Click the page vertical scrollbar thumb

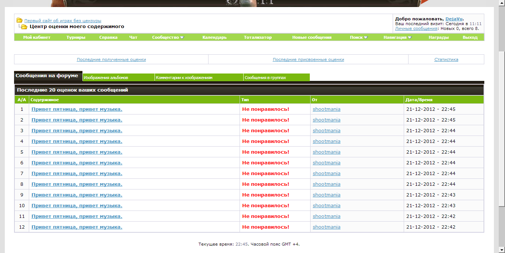coord(502,128)
